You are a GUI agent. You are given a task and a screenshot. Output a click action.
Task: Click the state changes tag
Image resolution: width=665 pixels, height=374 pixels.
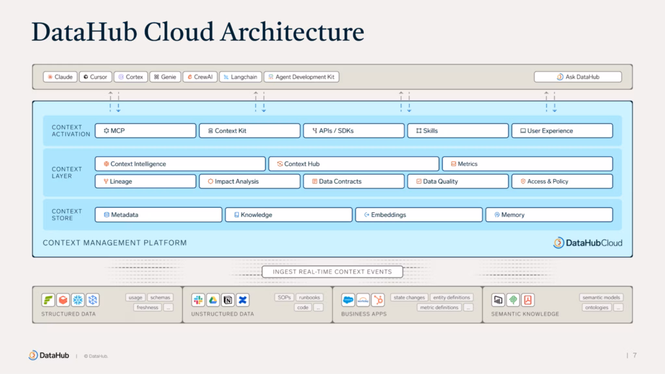[x=409, y=297]
